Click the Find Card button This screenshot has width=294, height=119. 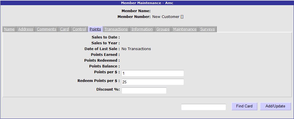pyautogui.click(x=244, y=106)
